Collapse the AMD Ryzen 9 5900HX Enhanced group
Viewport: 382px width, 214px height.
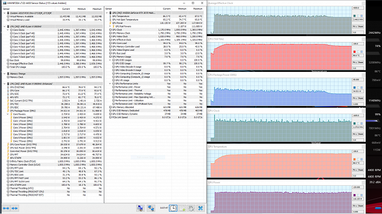[x=4, y=84]
